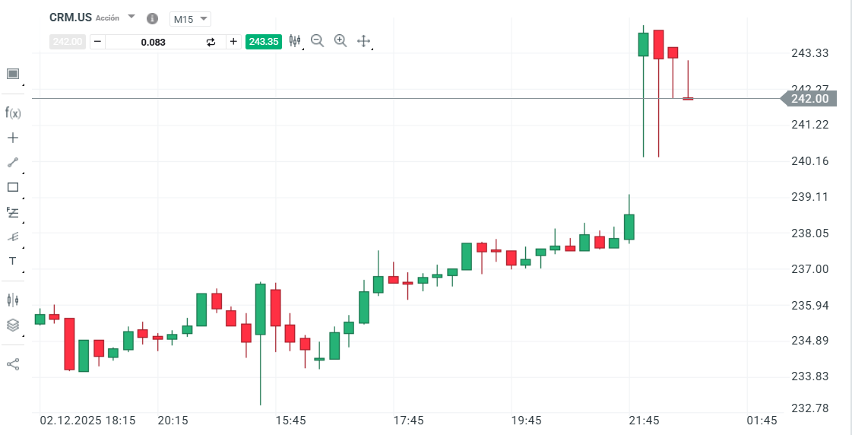Viewport: 852px width, 435px height.
Task: Expand the CRM.US symbol dropdown arrow
Action: pyautogui.click(x=131, y=17)
